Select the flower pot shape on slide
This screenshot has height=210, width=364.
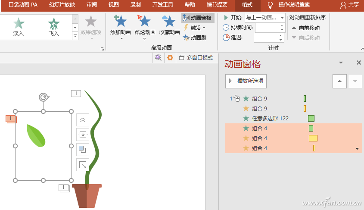click(87, 196)
